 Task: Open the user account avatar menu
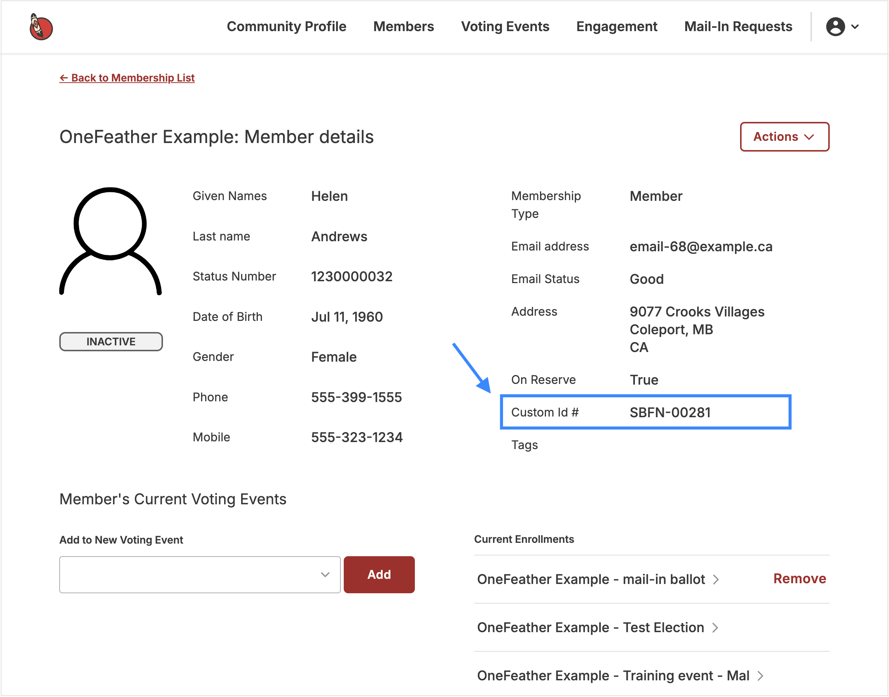pyautogui.click(x=835, y=27)
